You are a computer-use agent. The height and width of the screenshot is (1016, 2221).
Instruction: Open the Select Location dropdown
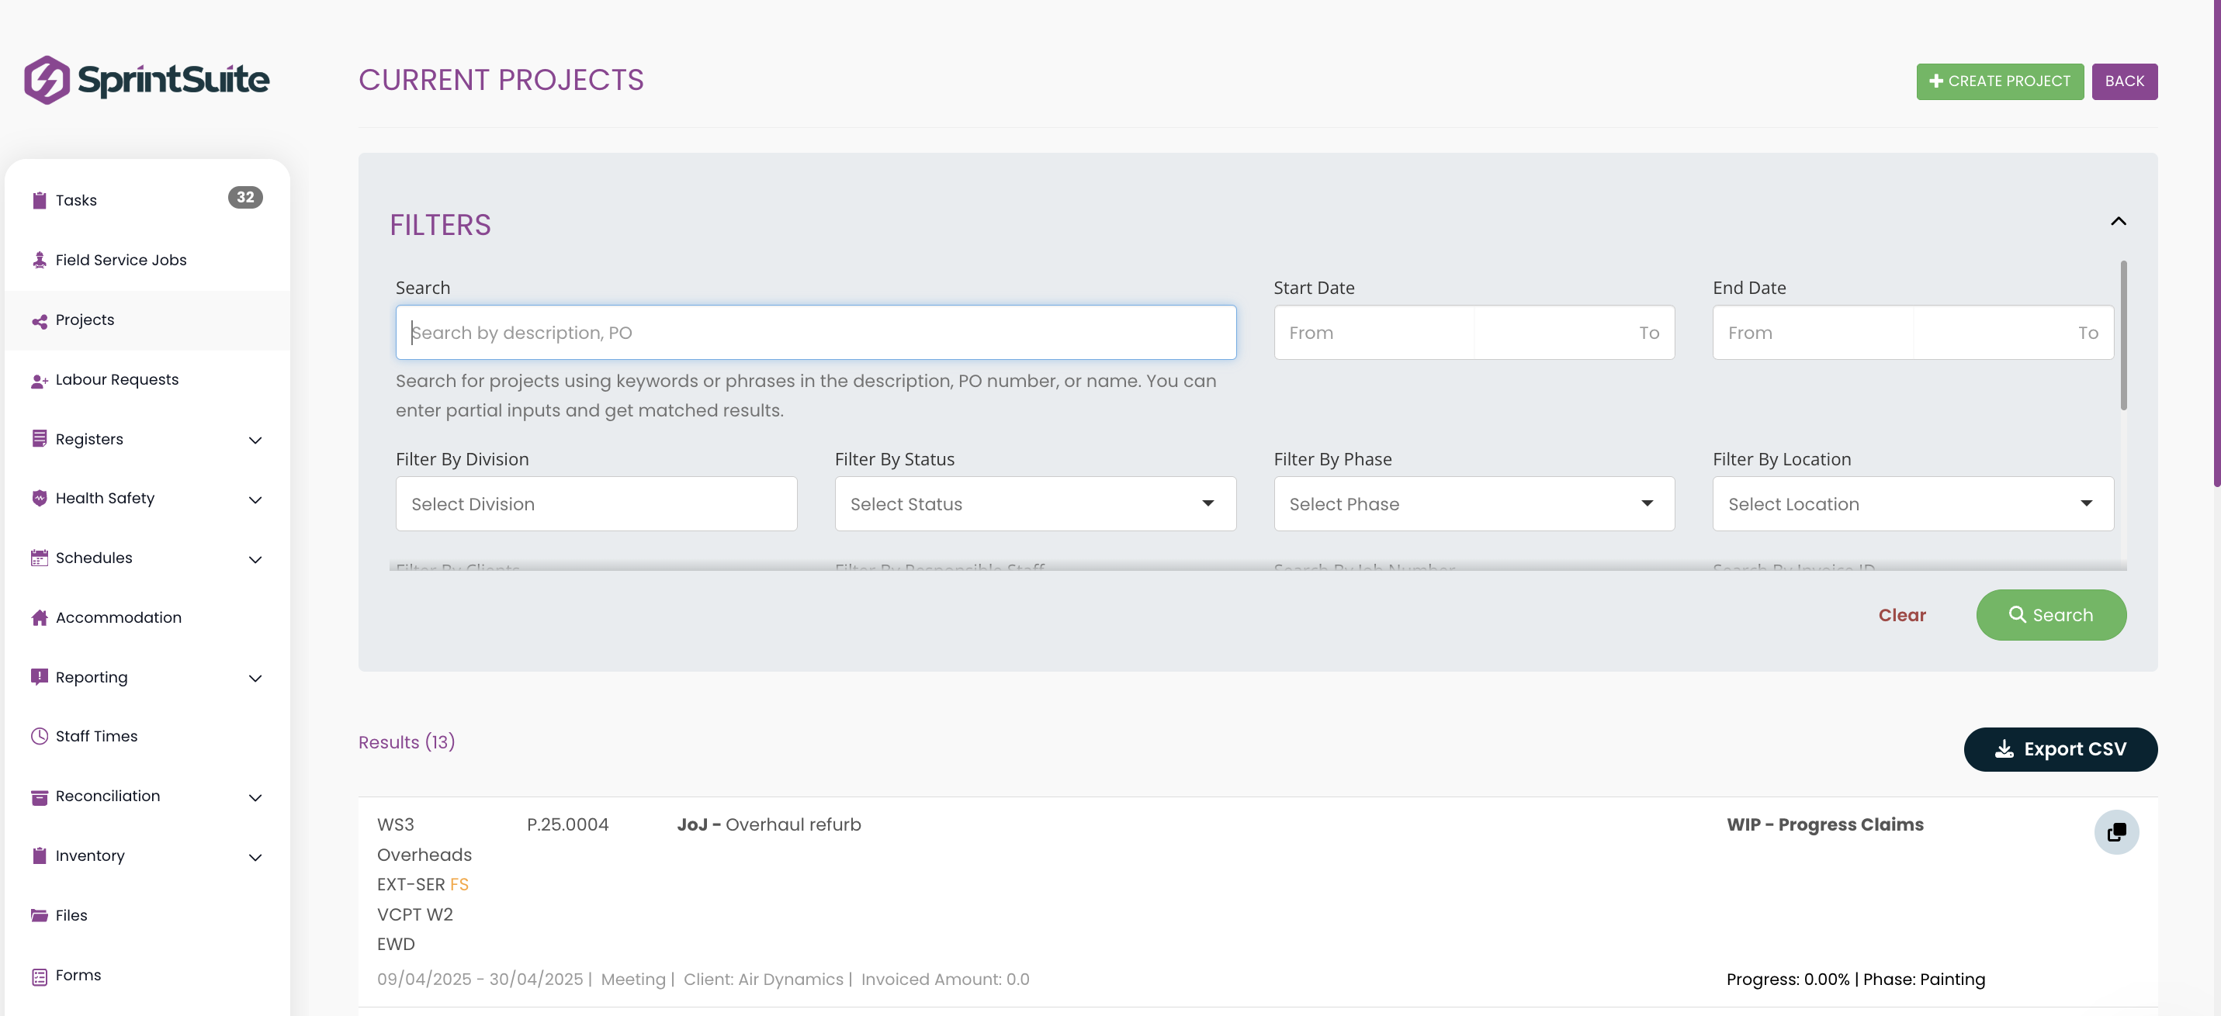[1912, 504]
